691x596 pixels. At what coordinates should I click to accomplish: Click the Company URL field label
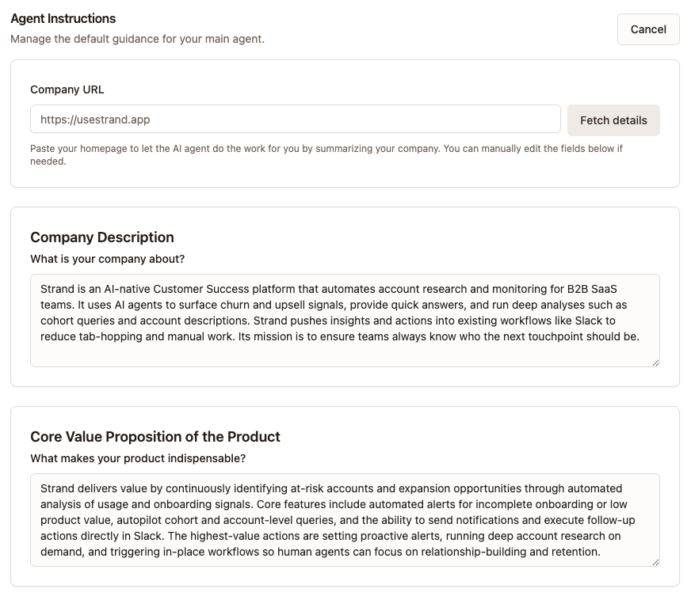[x=67, y=89]
